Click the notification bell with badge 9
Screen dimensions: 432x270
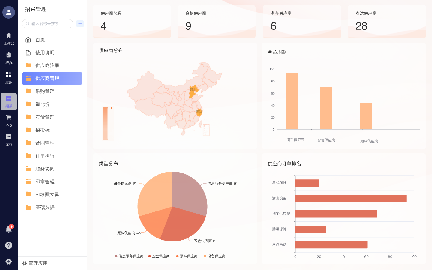pos(9,229)
